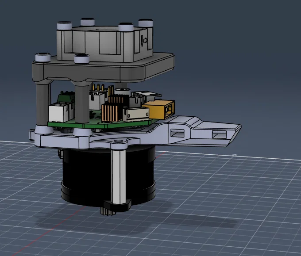The width and height of the screenshot is (301, 256).
Task: Select the green circuit board edge
Action: (100, 125)
